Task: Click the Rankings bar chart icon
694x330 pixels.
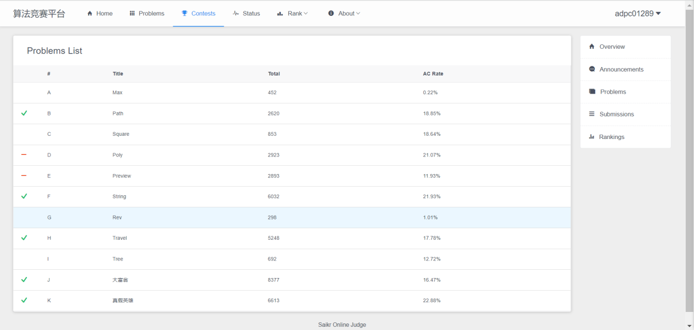Action: [591, 137]
